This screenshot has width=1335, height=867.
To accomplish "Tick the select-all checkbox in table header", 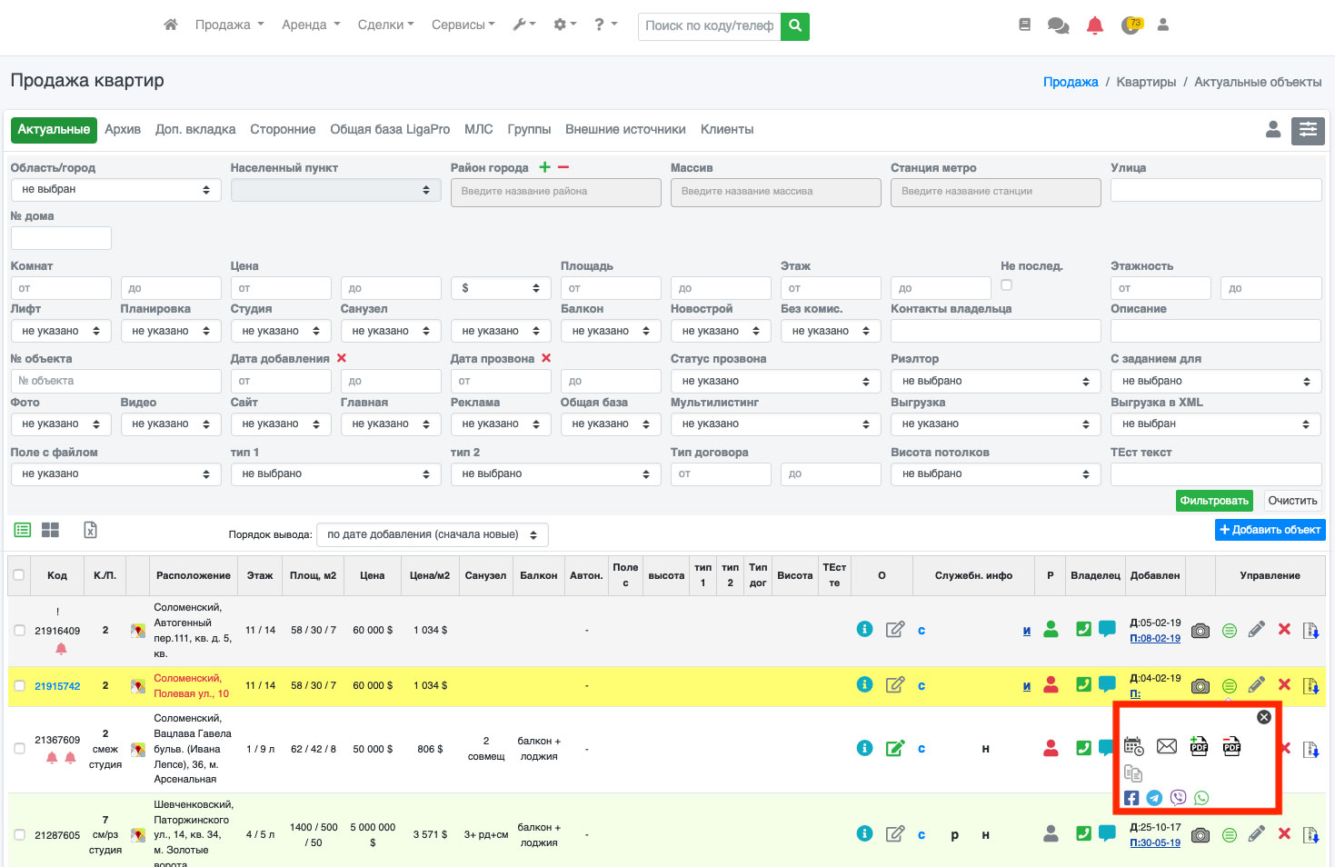I will coord(19,575).
